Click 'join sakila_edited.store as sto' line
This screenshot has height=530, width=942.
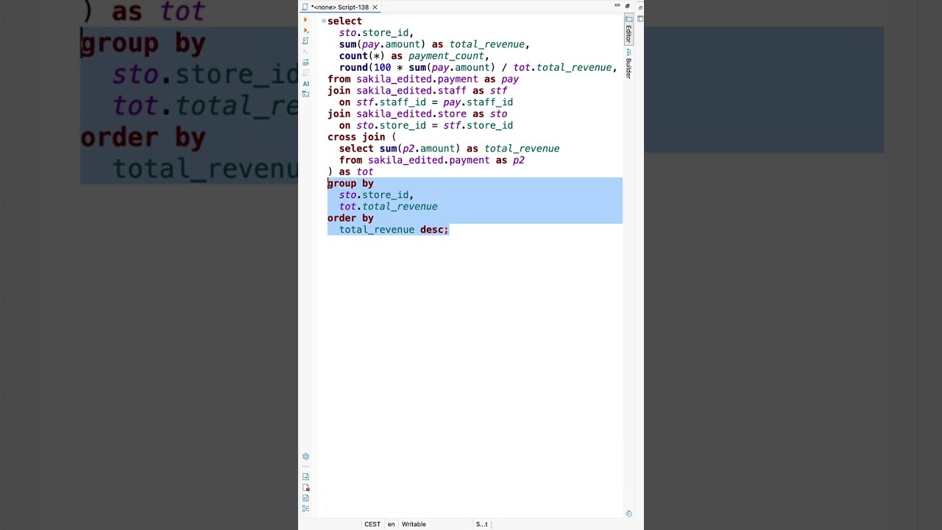417,114
